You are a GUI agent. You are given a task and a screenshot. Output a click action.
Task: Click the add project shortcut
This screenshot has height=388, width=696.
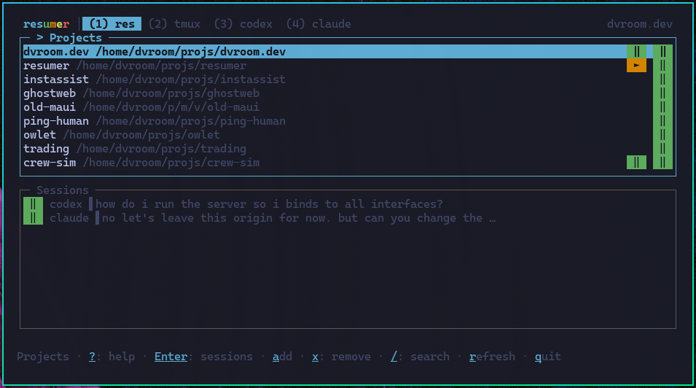[282, 357]
